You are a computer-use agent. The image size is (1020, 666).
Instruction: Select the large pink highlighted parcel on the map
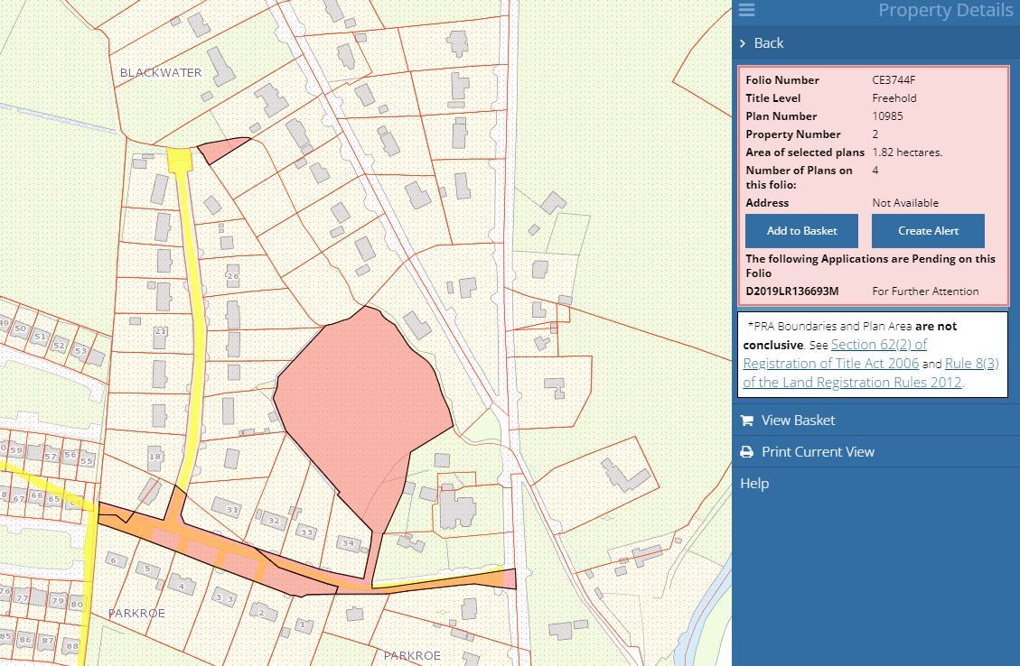361,397
